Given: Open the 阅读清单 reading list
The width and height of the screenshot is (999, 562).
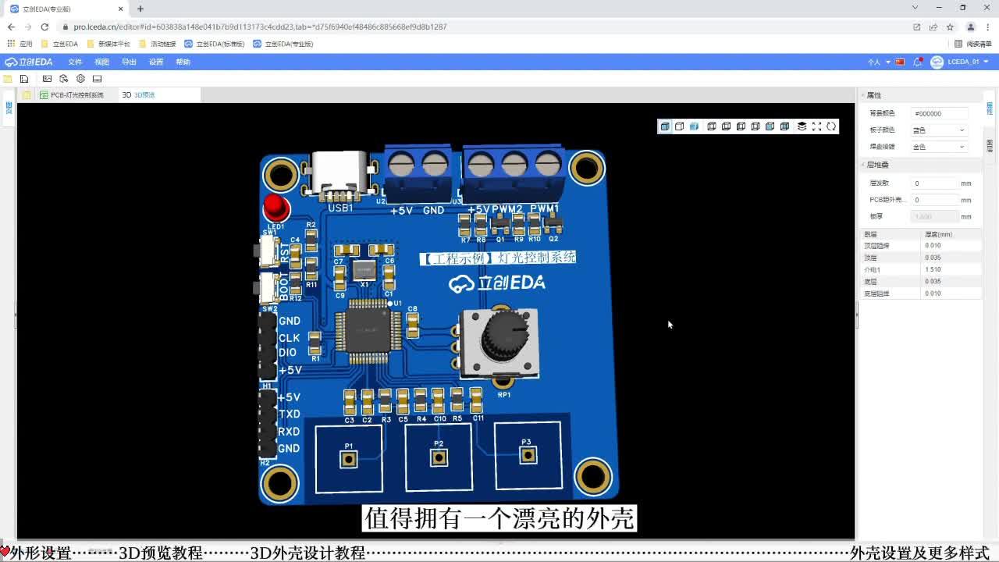Looking at the screenshot, I should pyautogui.click(x=972, y=44).
